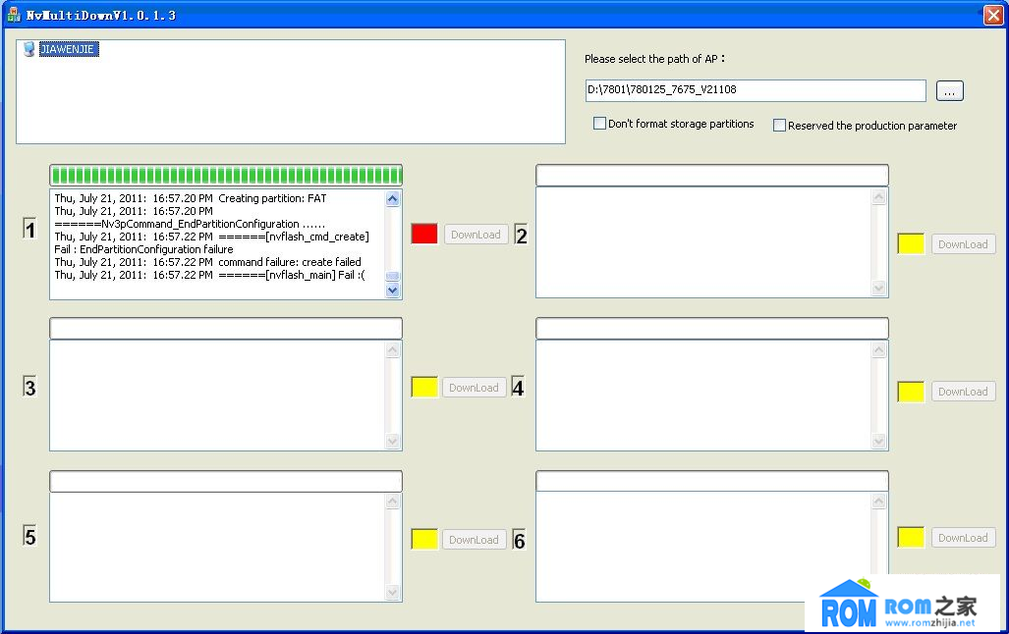This screenshot has height=634, width=1009.
Task: Click the yellow status indicator of slot 6
Action: click(x=911, y=538)
